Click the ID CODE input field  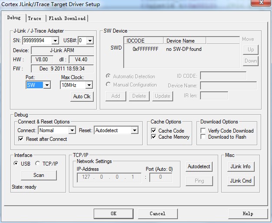point(223,76)
